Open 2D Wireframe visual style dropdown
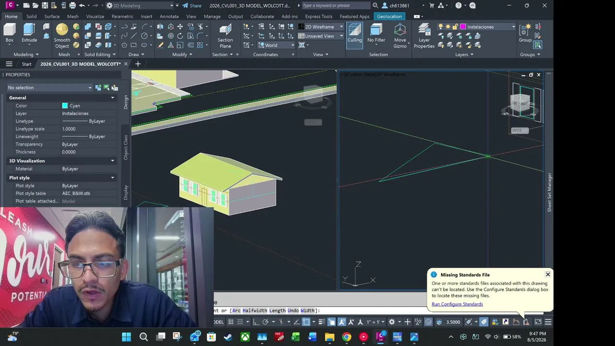 tap(320, 26)
